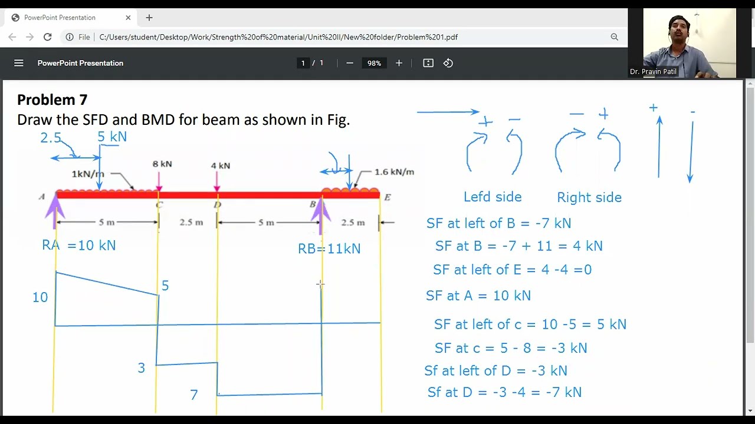Zoom out the PDF document
Screen dimensions: 755x424
click(350, 63)
